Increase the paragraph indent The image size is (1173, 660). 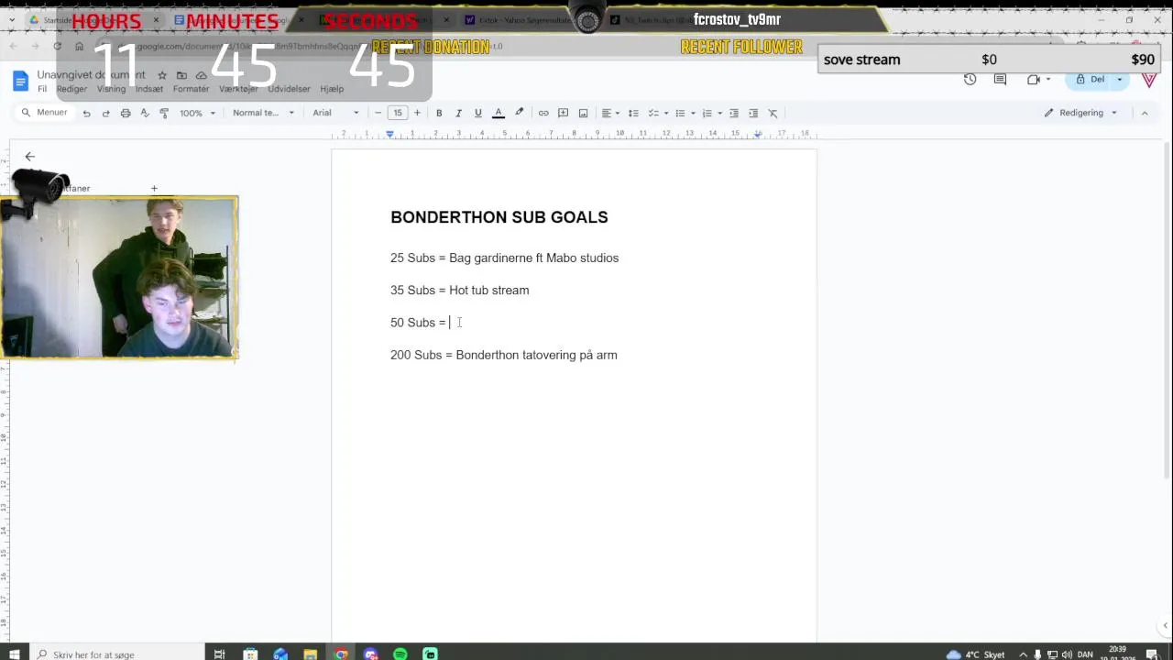[753, 113]
